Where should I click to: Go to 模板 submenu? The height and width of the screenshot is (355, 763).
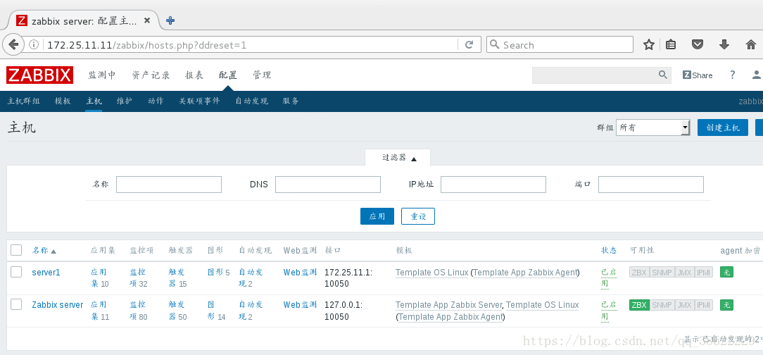pos(63,101)
